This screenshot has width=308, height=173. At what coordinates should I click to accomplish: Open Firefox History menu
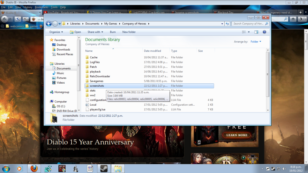tap(28, 7)
